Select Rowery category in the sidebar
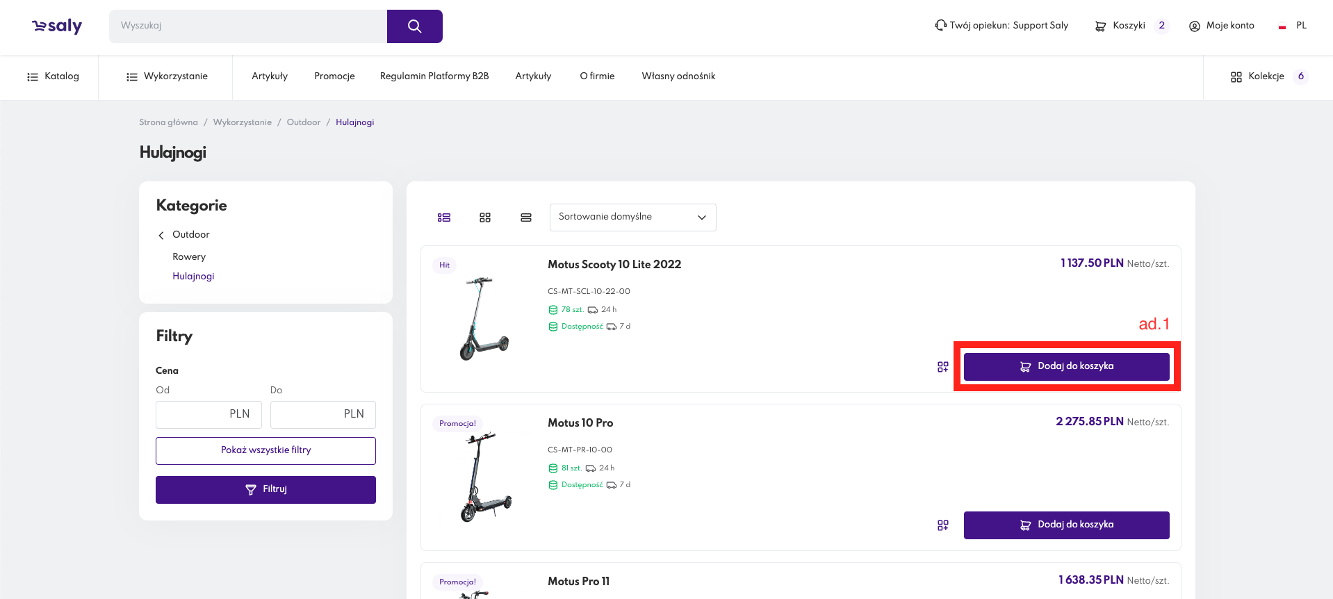Viewport: 1333px width, 599px height. tap(189, 257)
